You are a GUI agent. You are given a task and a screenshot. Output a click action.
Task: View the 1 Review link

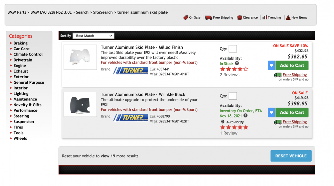click(228, 133)
